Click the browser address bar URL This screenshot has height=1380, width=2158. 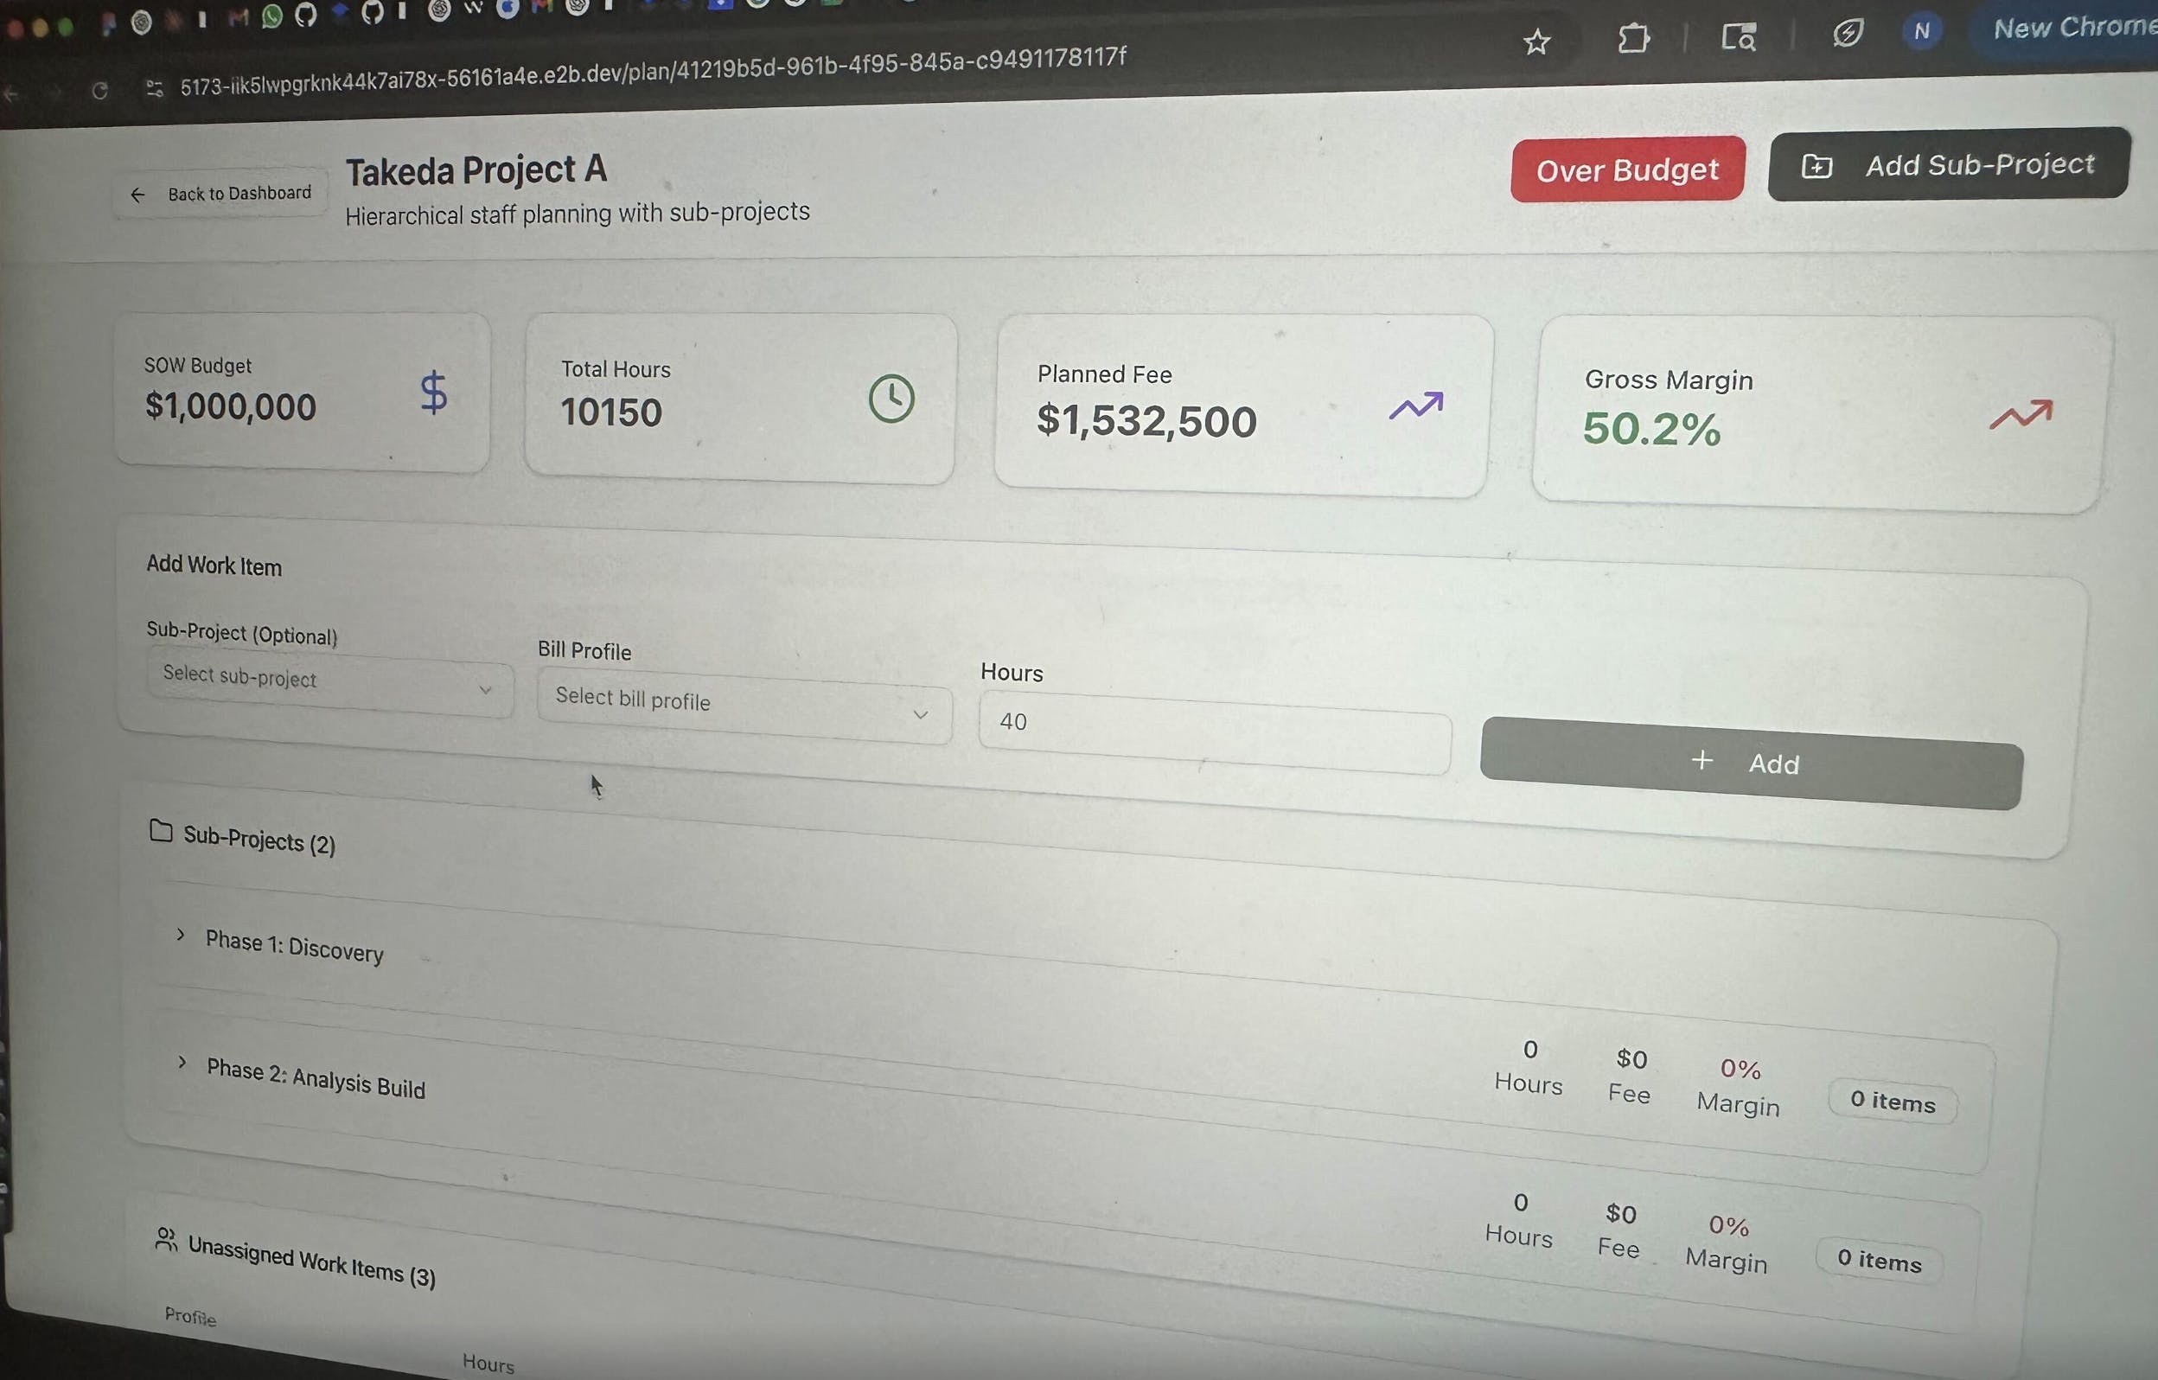(x=652, y=73)
